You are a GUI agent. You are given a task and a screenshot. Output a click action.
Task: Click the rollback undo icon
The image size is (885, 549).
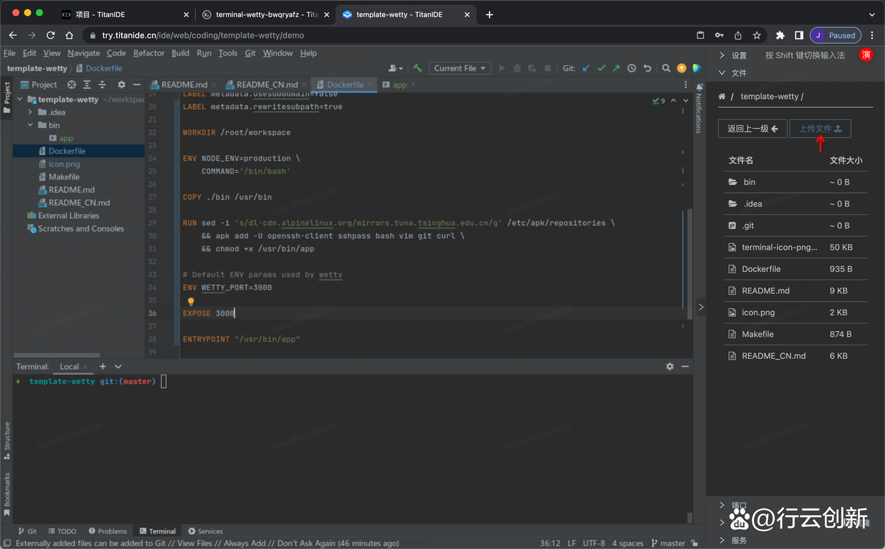tap(647, 68)
